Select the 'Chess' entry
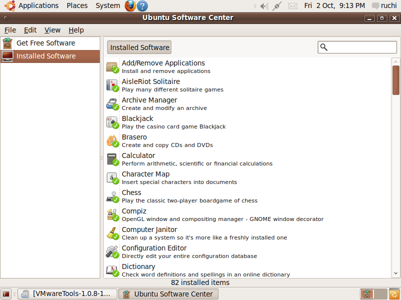This screenshot has width=401, height=300. pos(248,196)
